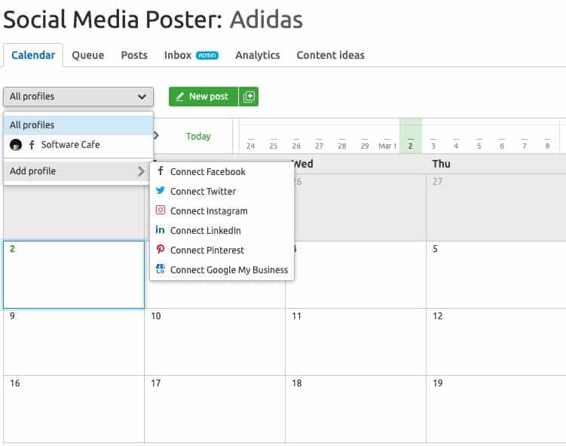566x446 pixels.
Task: Select All profiles in dropdown list
Action: (x=78, y=125)
